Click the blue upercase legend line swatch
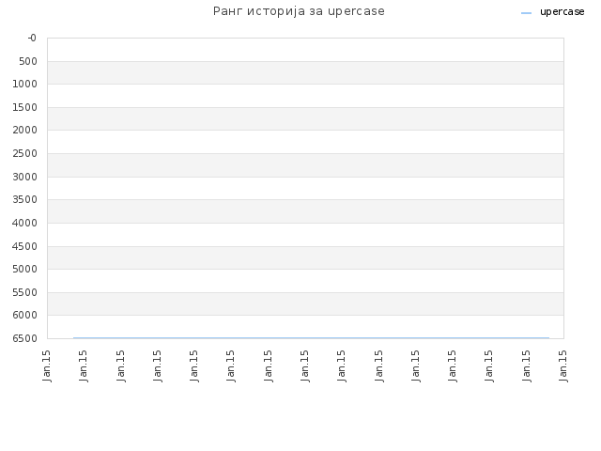 point(526,13)
